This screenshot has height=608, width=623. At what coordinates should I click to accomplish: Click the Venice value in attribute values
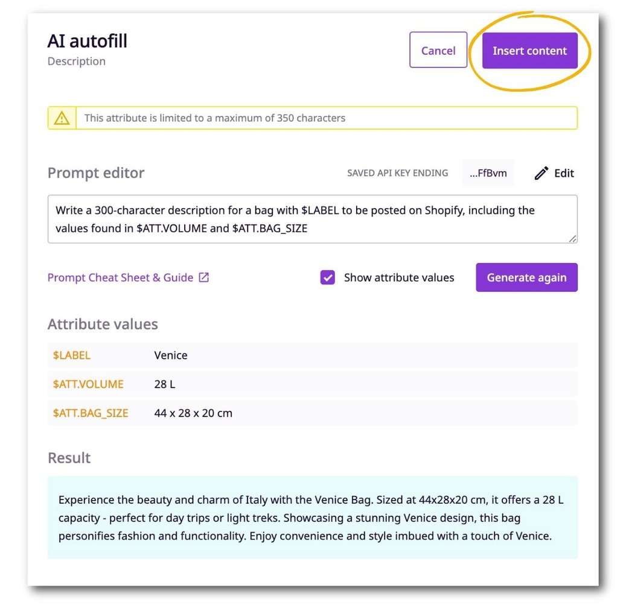[x=170, y=355]
